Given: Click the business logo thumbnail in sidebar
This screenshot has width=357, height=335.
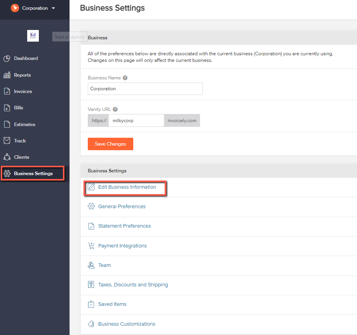Looking at the screenshot, I should coord(33,36).
